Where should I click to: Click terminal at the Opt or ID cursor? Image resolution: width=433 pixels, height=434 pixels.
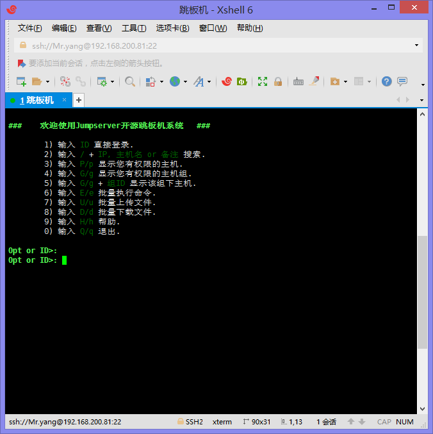tap(64, 260)
